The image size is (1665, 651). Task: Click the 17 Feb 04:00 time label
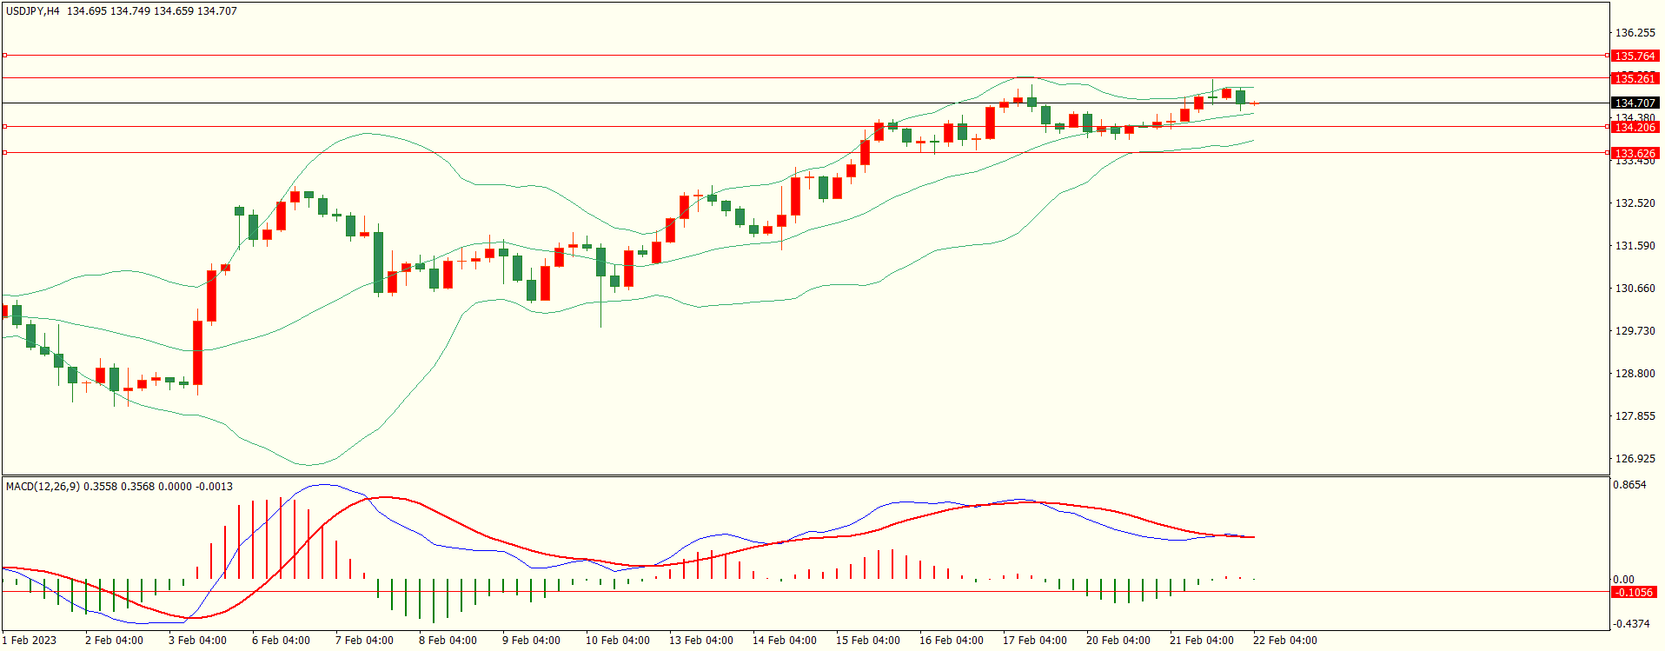coord(1035,641)
